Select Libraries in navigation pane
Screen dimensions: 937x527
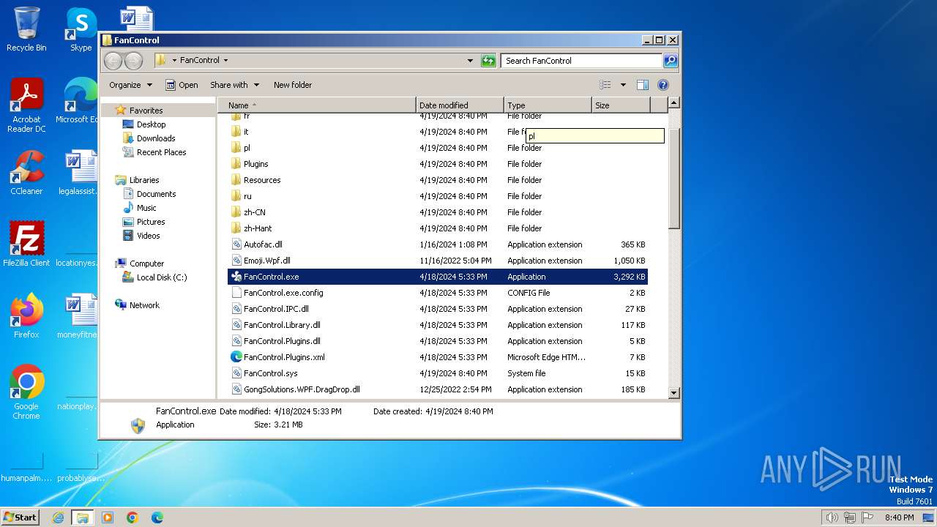(144, 180)
